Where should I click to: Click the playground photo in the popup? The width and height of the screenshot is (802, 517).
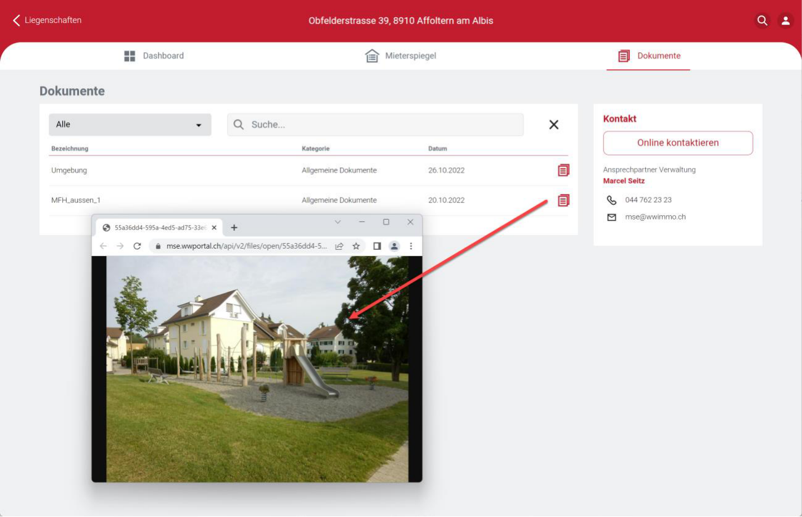point(257,369)
